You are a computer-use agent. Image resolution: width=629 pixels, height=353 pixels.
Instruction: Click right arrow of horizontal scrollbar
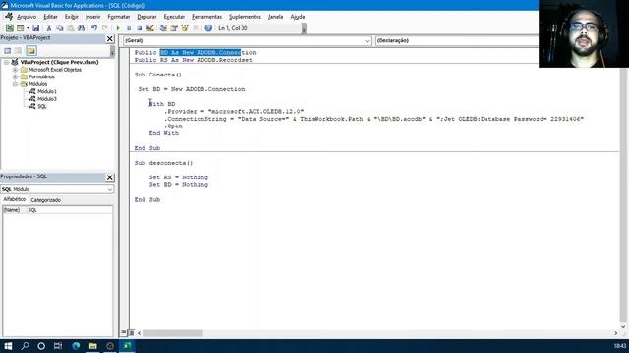point(615,333)
